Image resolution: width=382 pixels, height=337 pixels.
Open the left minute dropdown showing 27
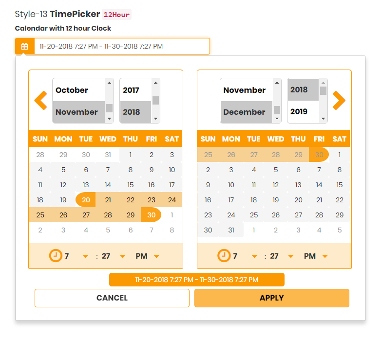click(113, 256)
